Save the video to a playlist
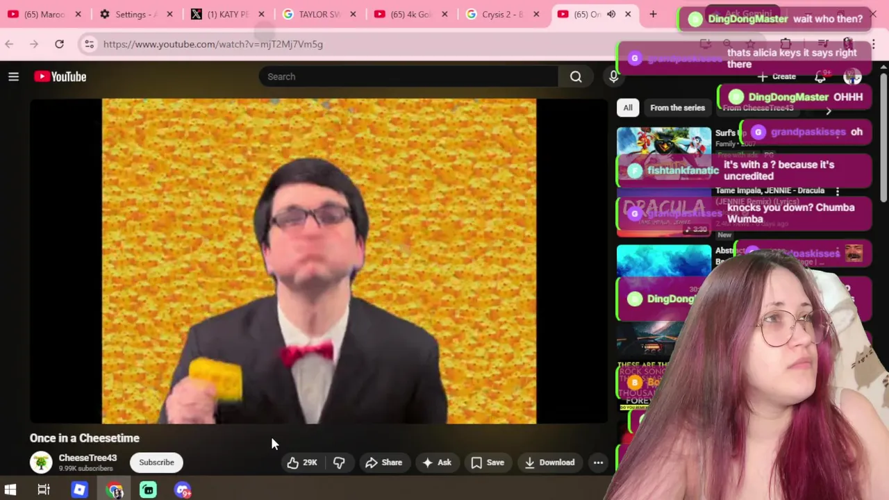889x500 pixels. tap(488, 462)
